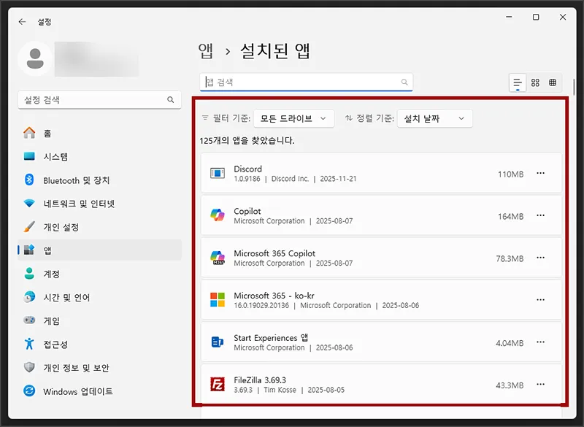Select the 앱 category in sidebar
The image size is (584, 427).
tap(99, 250)
